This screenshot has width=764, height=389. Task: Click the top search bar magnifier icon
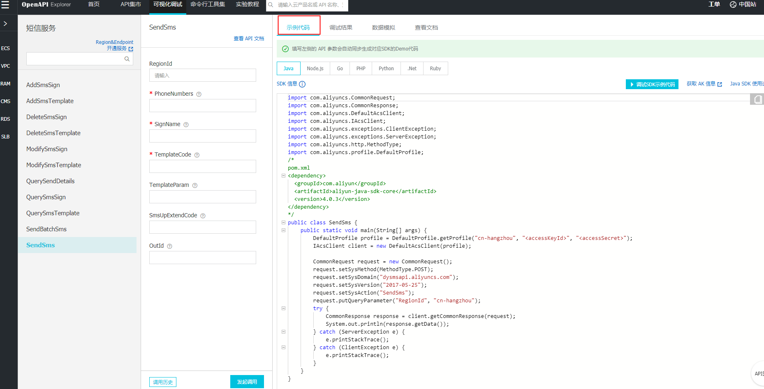[271, 5]
